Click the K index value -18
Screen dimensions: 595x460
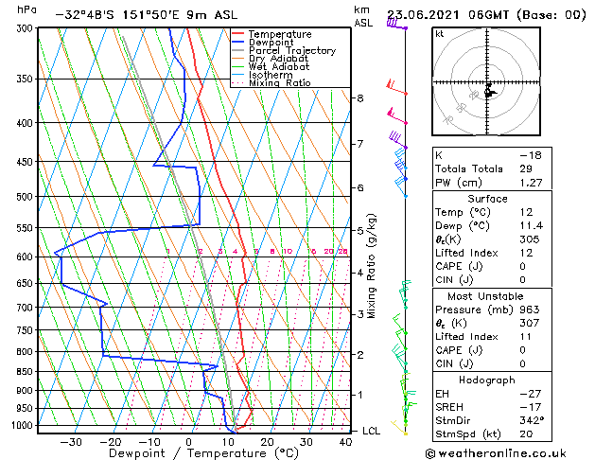pyautogui.click(x=531, y=155)
